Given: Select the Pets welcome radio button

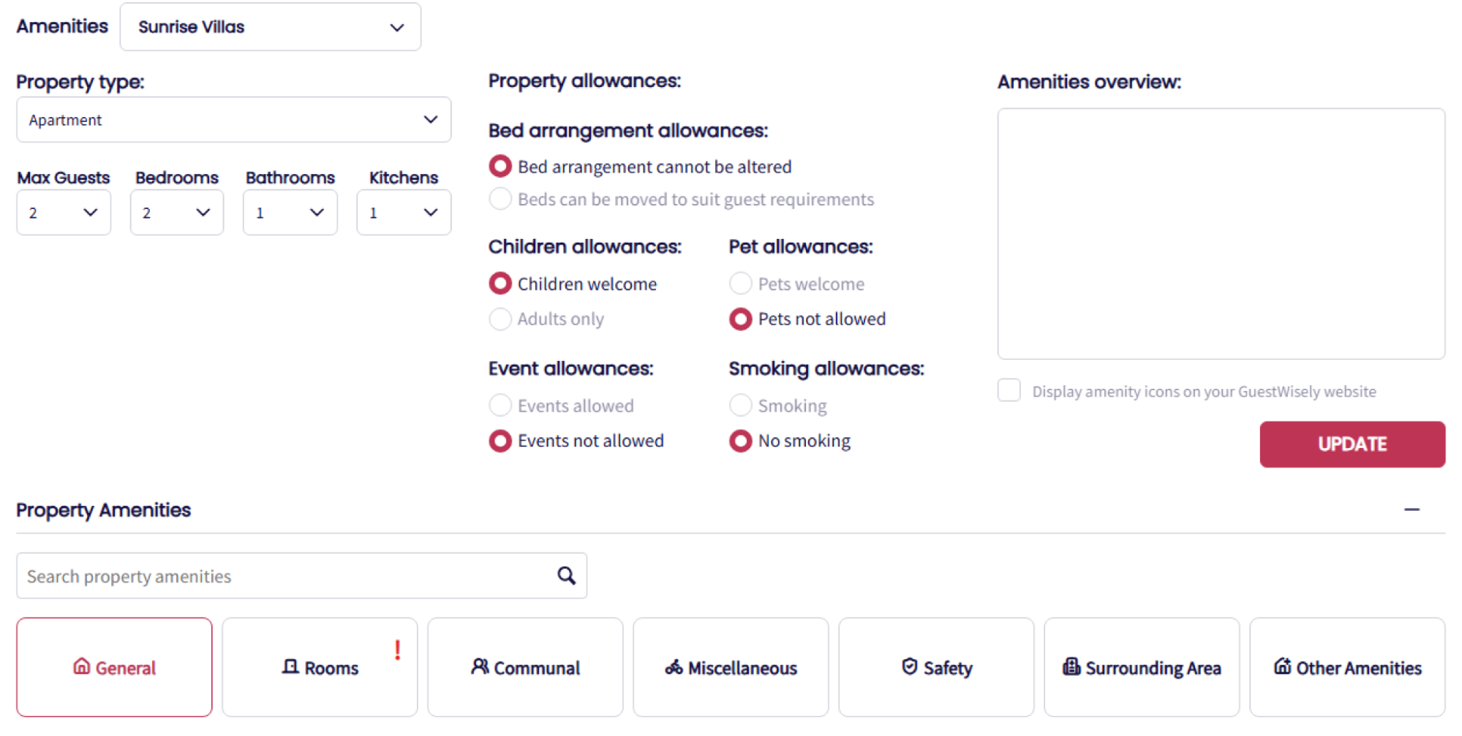Looking at the screenshot, I should [x=740, y=284].
